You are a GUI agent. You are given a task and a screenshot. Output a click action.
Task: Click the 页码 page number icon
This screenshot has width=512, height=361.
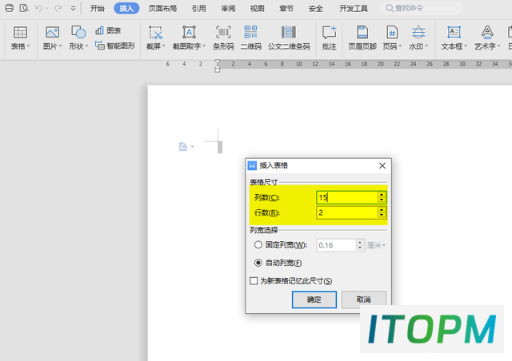tap(392, 33)
